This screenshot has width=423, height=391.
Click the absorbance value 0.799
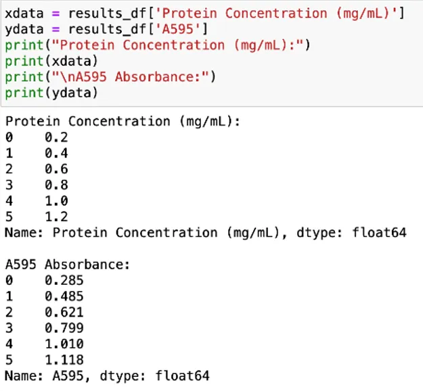pyautogui.click(x=64, y=328)
